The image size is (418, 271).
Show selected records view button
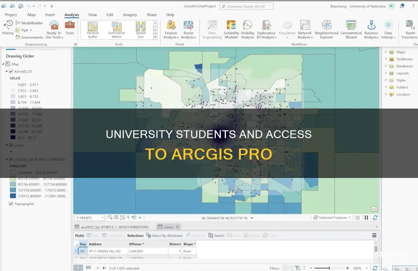point(89,268)
